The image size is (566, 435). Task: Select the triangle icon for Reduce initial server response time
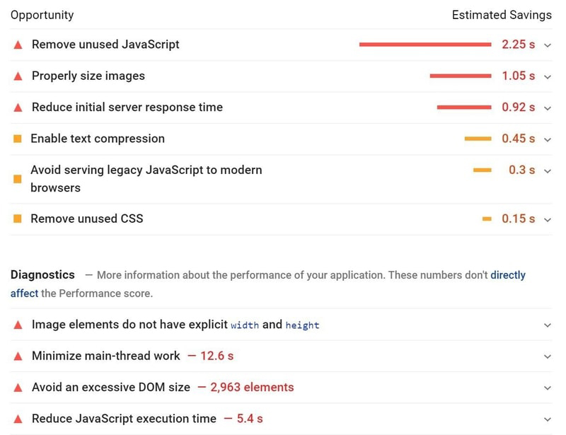[17, 108]
